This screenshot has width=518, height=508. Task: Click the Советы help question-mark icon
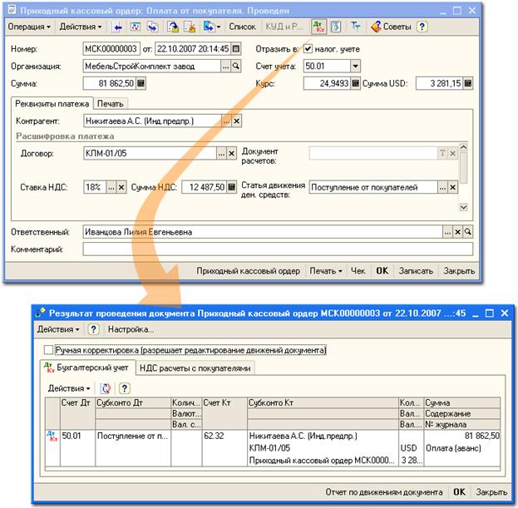click(422, 27)
